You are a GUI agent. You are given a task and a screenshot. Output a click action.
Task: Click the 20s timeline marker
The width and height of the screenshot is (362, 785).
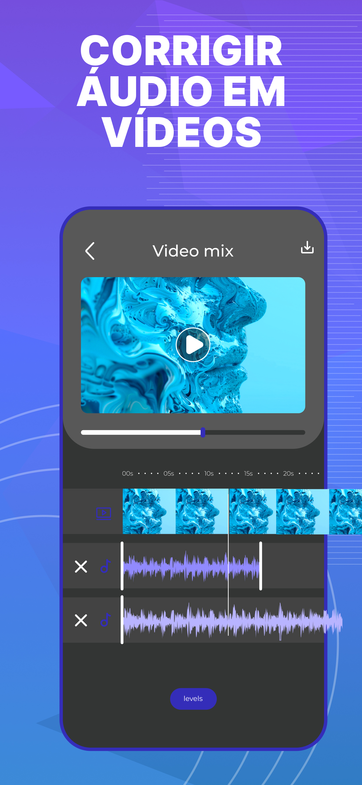(288, 474)
